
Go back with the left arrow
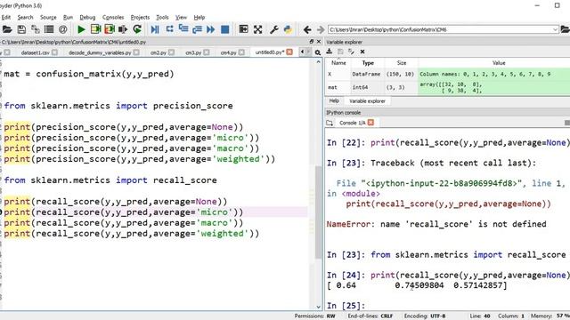(x=307, y=29)
